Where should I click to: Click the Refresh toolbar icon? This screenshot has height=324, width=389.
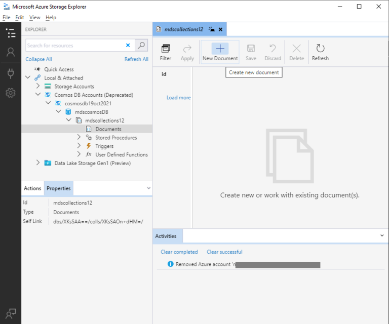coord(320,48)
